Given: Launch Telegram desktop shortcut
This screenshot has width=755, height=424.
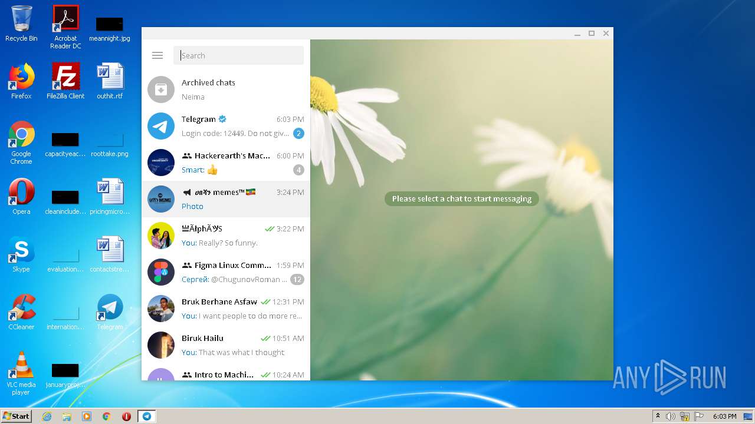Looking at the screenshot, I should (x=110, y=312).
